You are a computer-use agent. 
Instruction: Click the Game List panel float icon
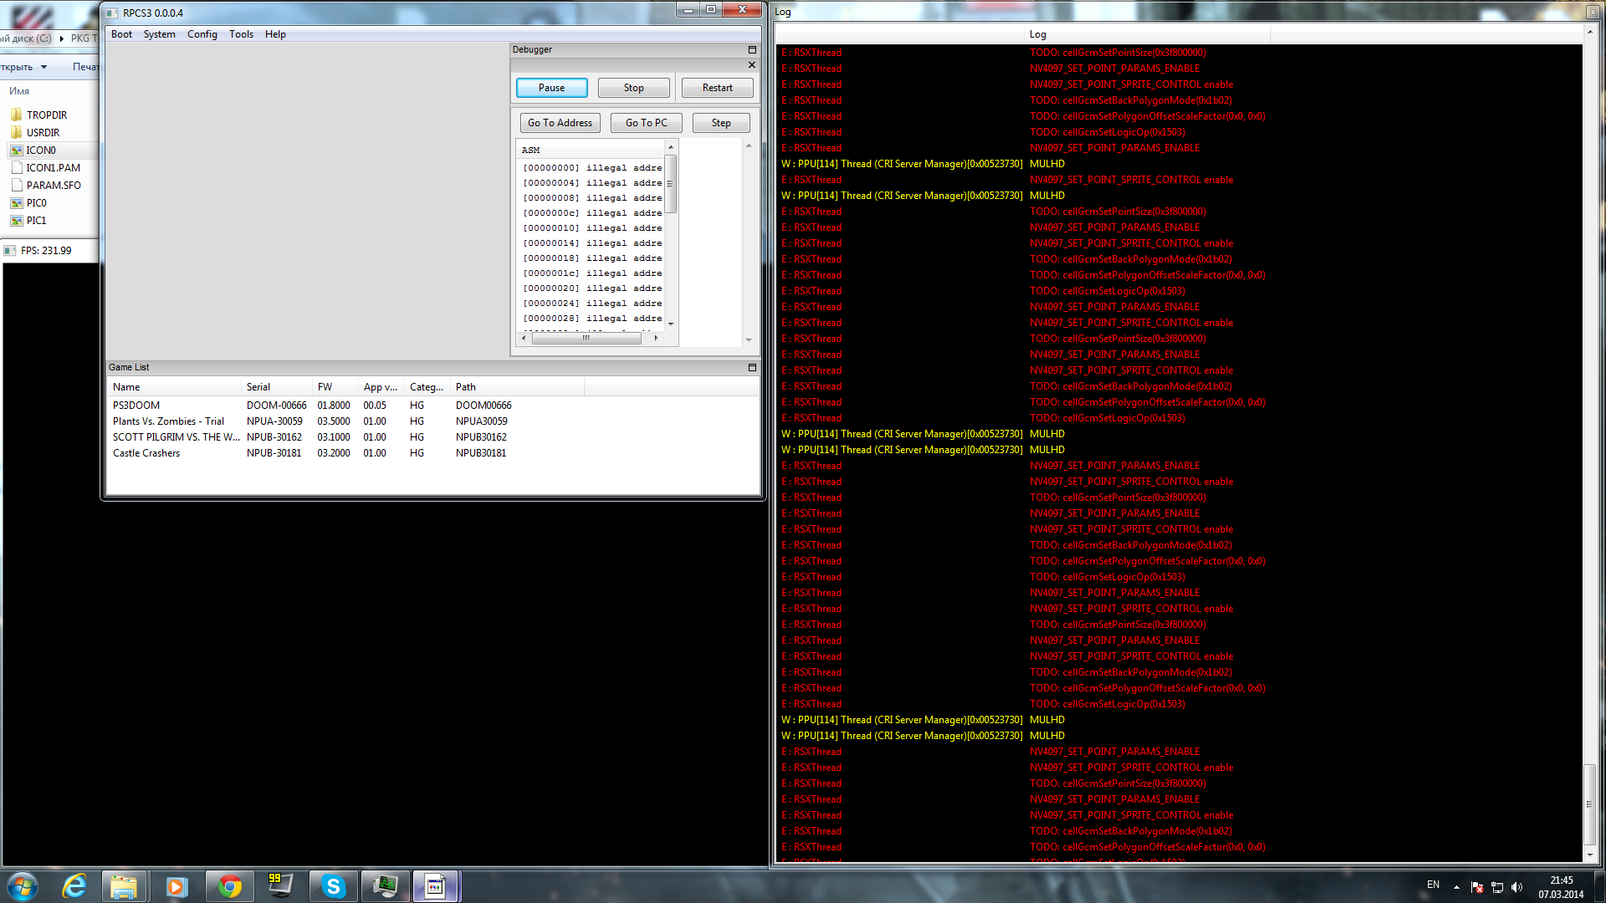[751, 368]
